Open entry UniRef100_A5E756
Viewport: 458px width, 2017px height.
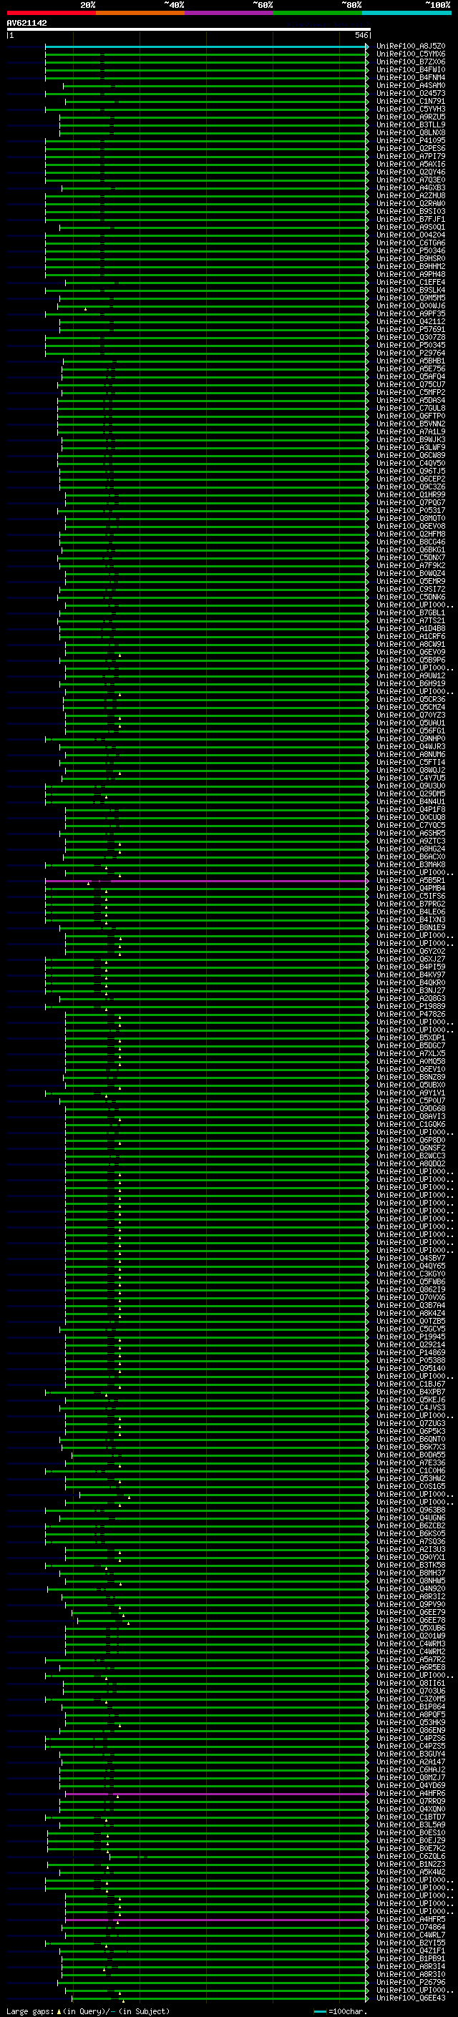[411, 368]
